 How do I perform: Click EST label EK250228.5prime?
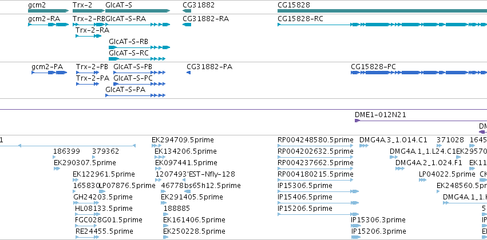pyautogui.click(x=194, y=231)
